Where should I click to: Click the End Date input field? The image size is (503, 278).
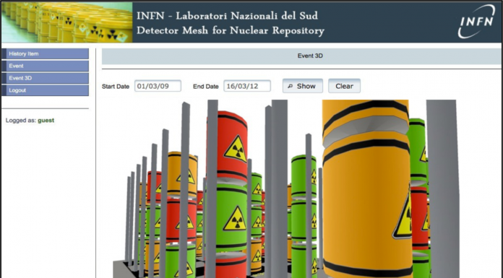[x=247, y=86]
